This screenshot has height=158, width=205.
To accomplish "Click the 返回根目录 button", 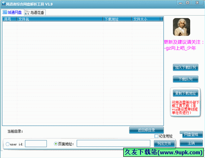I will pos(146,130).
